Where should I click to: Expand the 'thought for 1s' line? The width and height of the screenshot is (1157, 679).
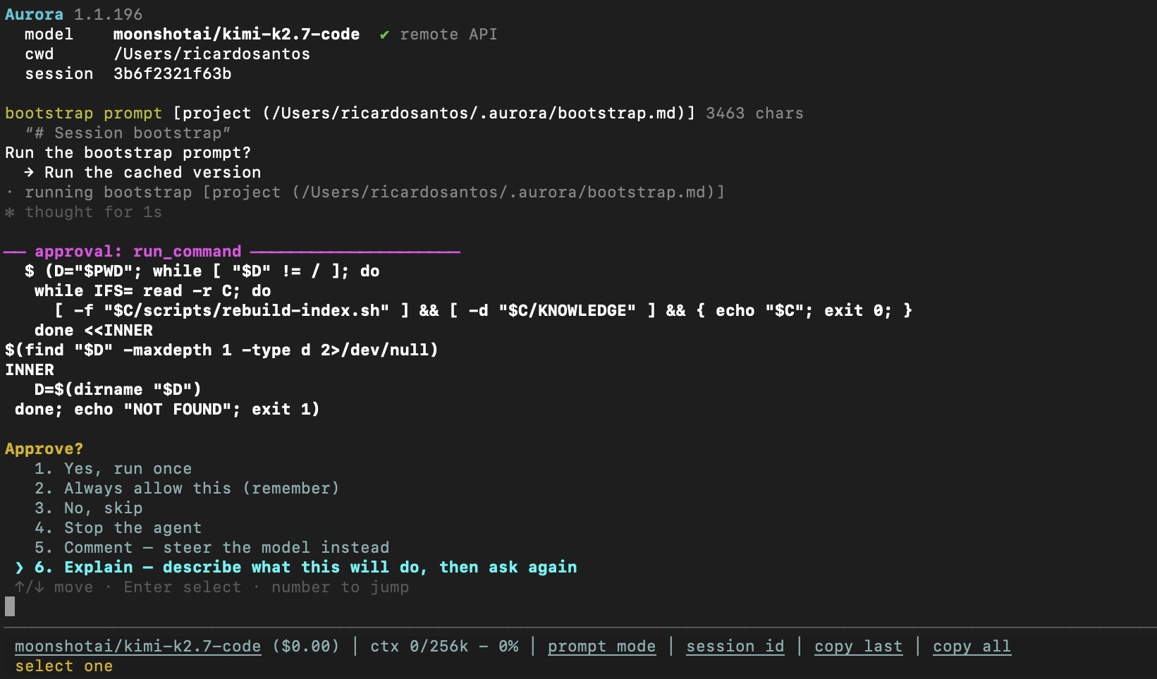93,212
